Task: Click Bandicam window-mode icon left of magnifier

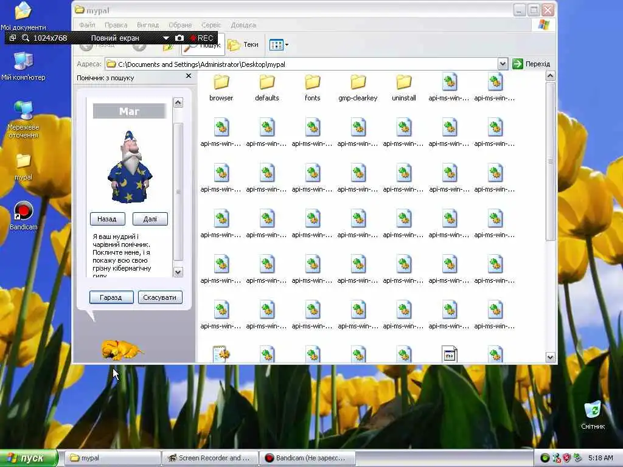Action: click(x=13, y=38)
